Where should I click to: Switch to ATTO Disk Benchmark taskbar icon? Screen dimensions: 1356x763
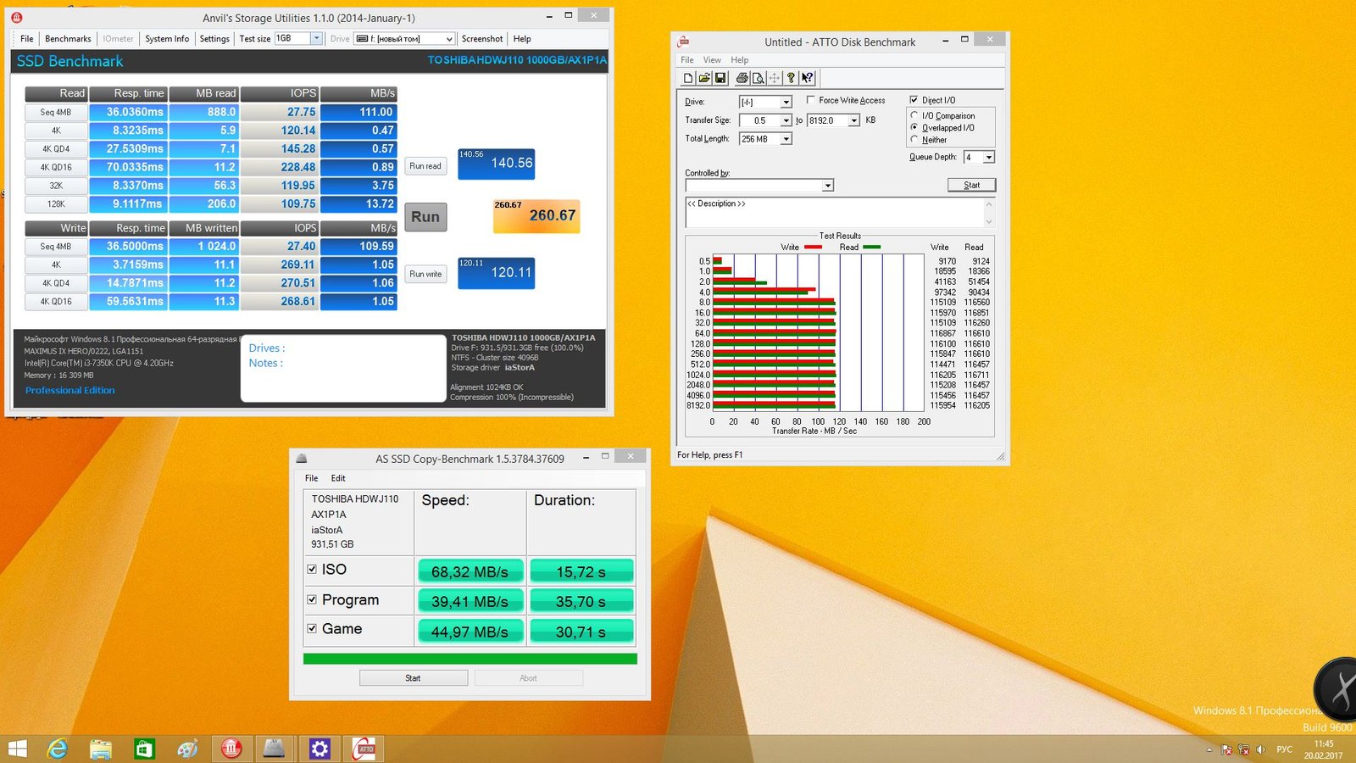click(x=364, y=749)
